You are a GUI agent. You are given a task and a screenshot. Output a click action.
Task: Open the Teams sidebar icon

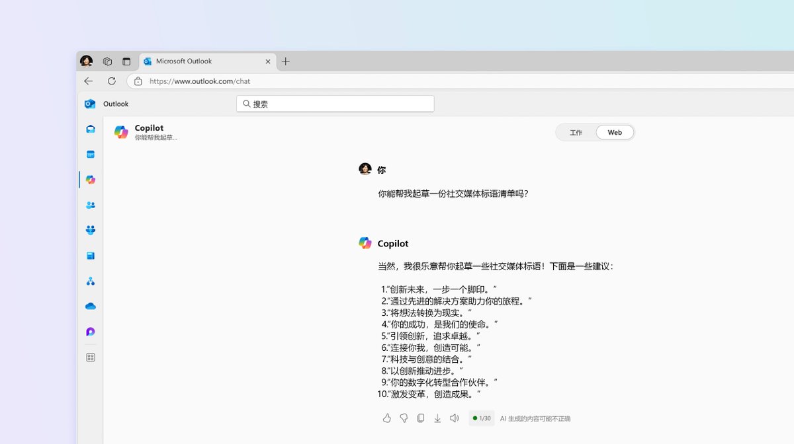91,231
